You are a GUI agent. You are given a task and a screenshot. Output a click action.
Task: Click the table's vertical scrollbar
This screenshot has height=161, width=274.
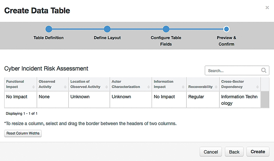tap(265, 99)
